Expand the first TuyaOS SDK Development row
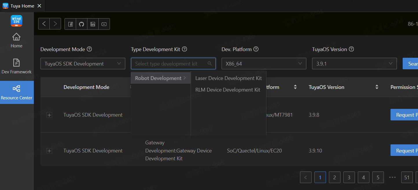The width and height of the screenshot is (418, 190). pos(49,115)
